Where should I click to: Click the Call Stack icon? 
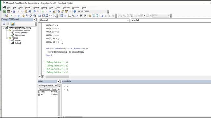coord(54,16)
